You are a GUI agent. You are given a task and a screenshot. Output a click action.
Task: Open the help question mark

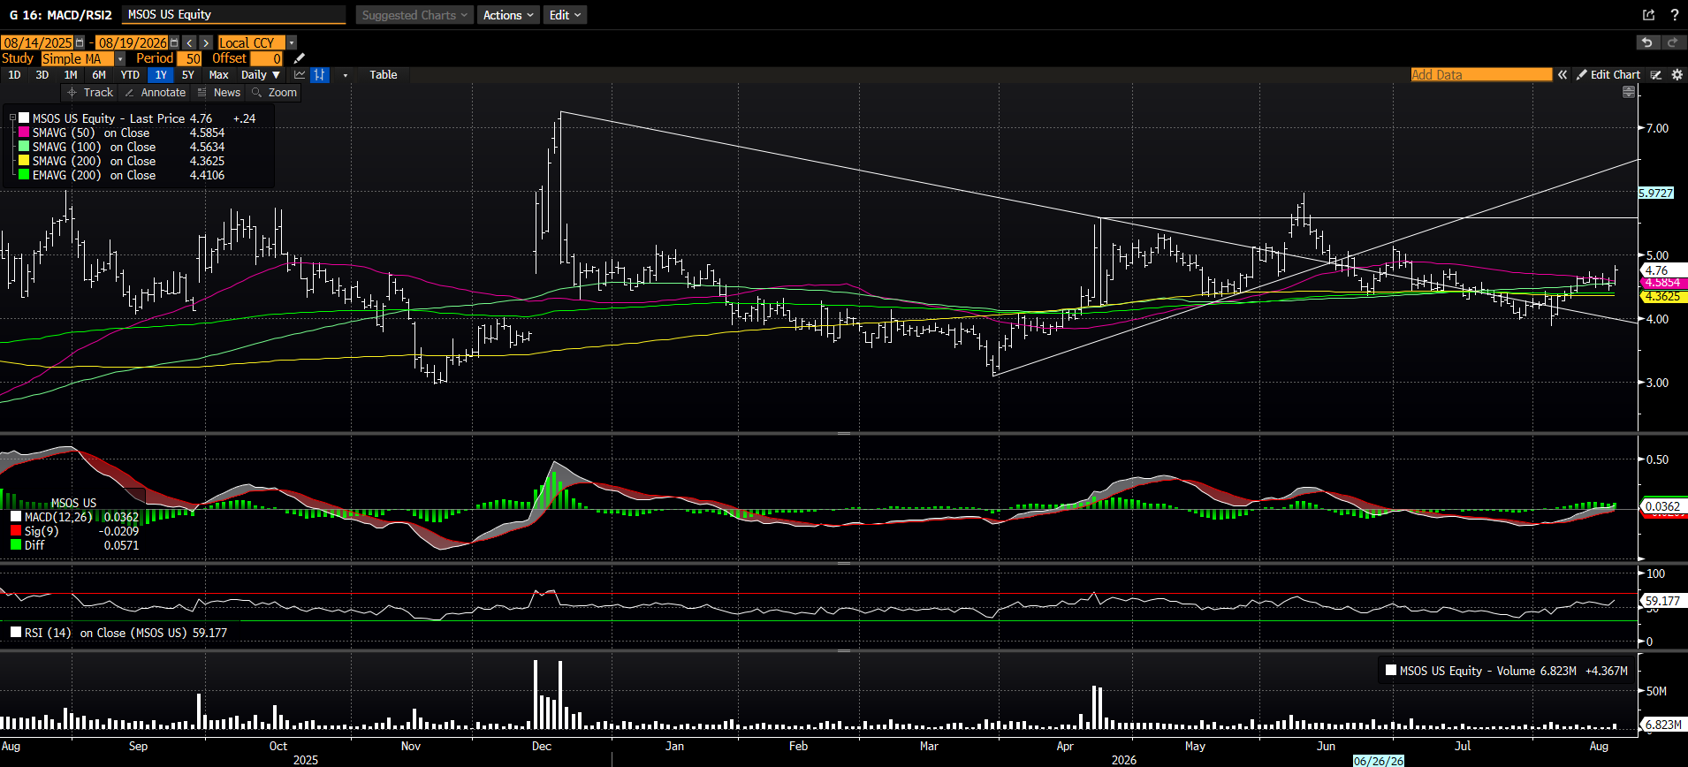1674,15
